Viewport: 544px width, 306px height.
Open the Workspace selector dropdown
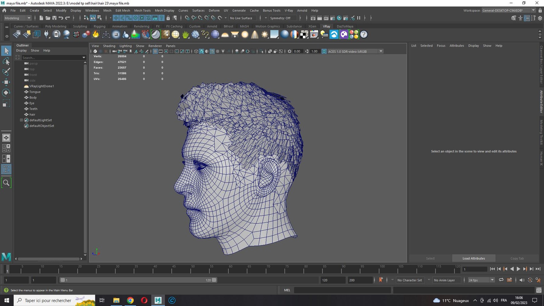pos(508,10)
